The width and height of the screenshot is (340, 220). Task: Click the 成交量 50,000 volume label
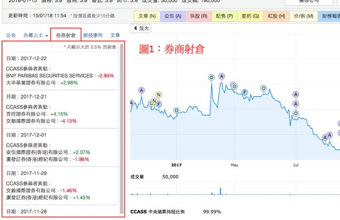click(154, 177)
